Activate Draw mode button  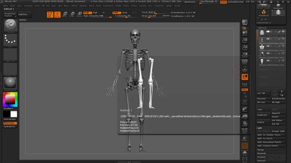click(57, 14)
